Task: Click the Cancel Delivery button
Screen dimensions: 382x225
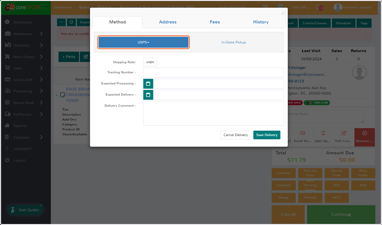Action: coord(236,135)
